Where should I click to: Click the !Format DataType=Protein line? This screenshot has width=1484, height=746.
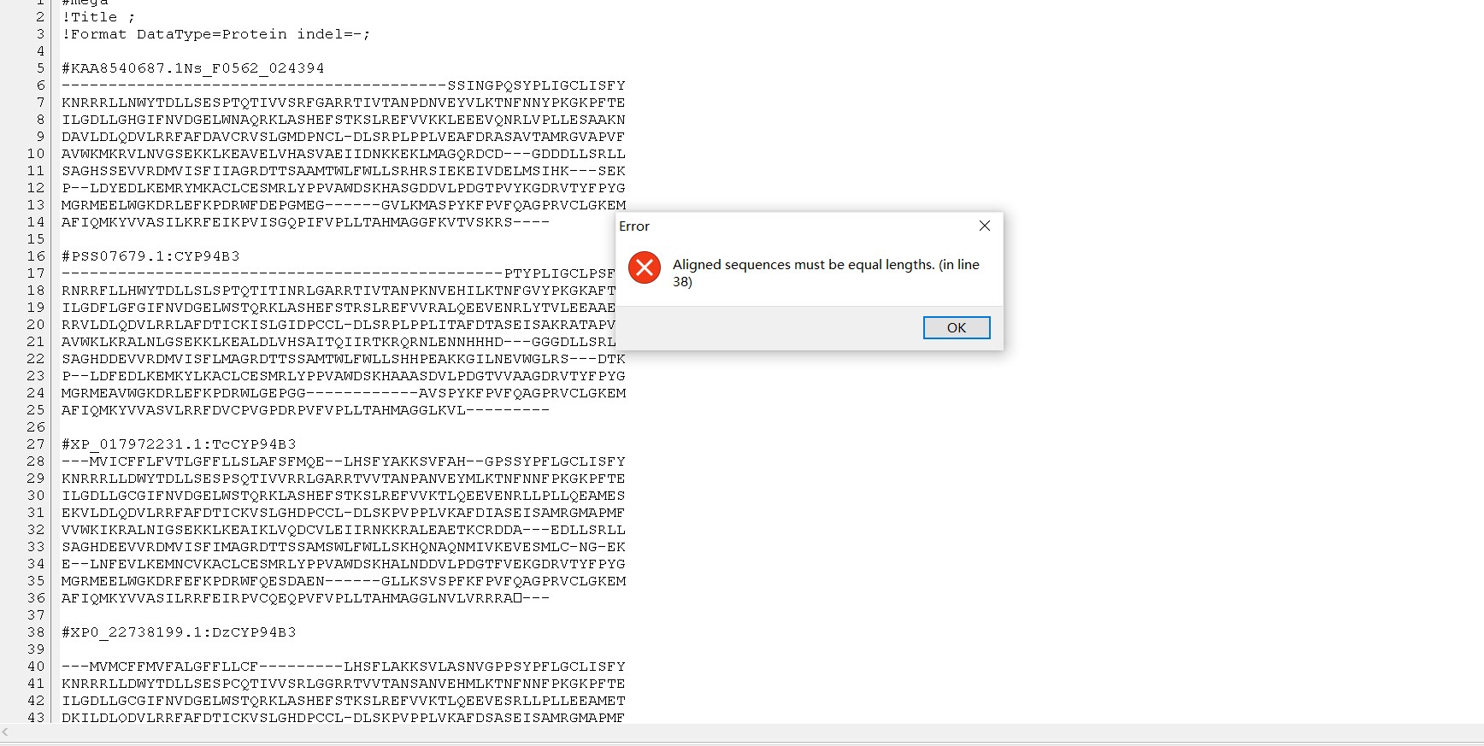[215, 34]
